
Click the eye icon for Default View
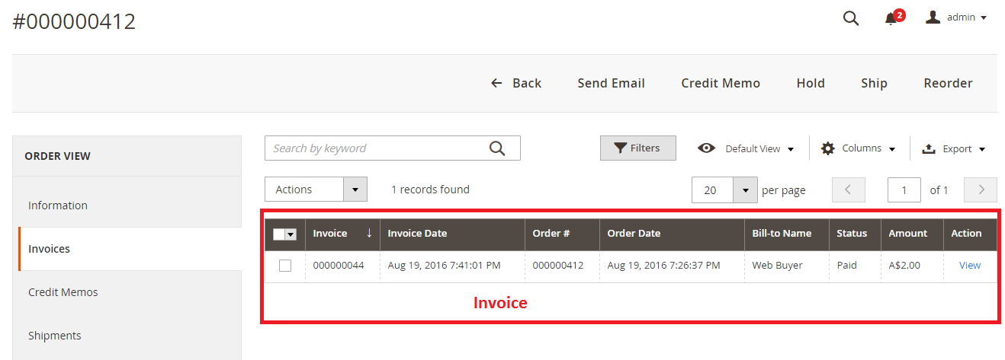706,148
